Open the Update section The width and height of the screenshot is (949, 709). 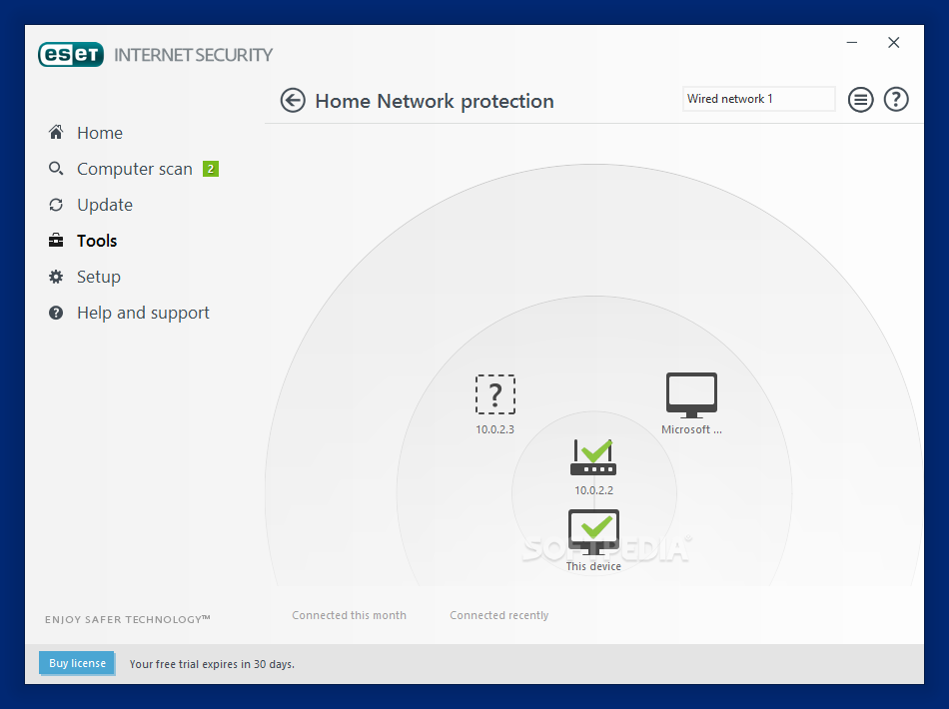[x=105, y=205]
